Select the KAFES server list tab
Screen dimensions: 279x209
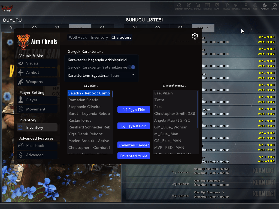click(x=203, y=28)
